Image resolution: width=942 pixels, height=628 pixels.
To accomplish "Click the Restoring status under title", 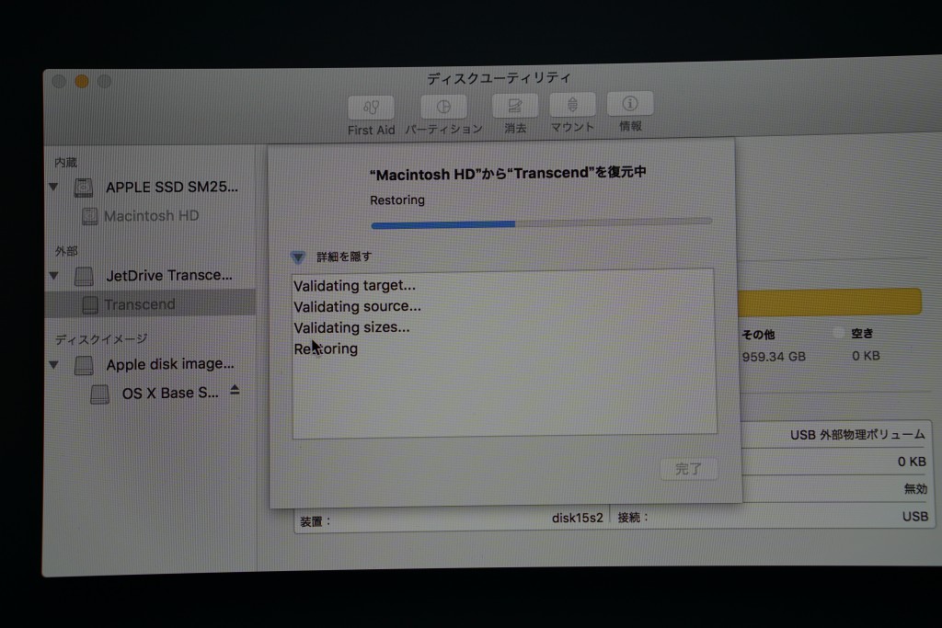I will [397, 200].
